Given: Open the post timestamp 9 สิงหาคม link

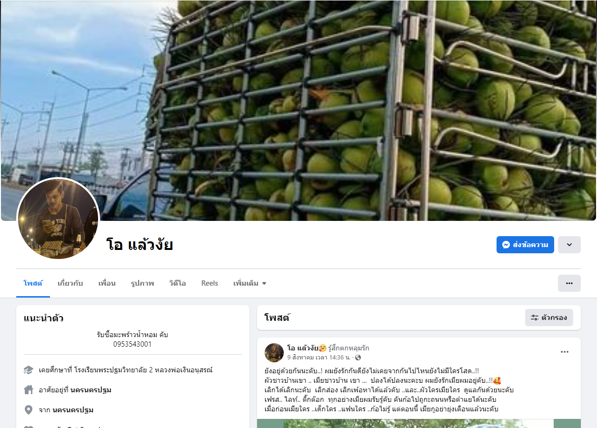Looking at the screenshot, I should (318, 358).
